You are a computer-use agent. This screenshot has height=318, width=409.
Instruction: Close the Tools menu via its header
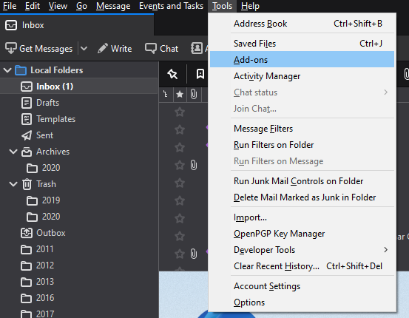pyautogui.click(x=222, y=6)
